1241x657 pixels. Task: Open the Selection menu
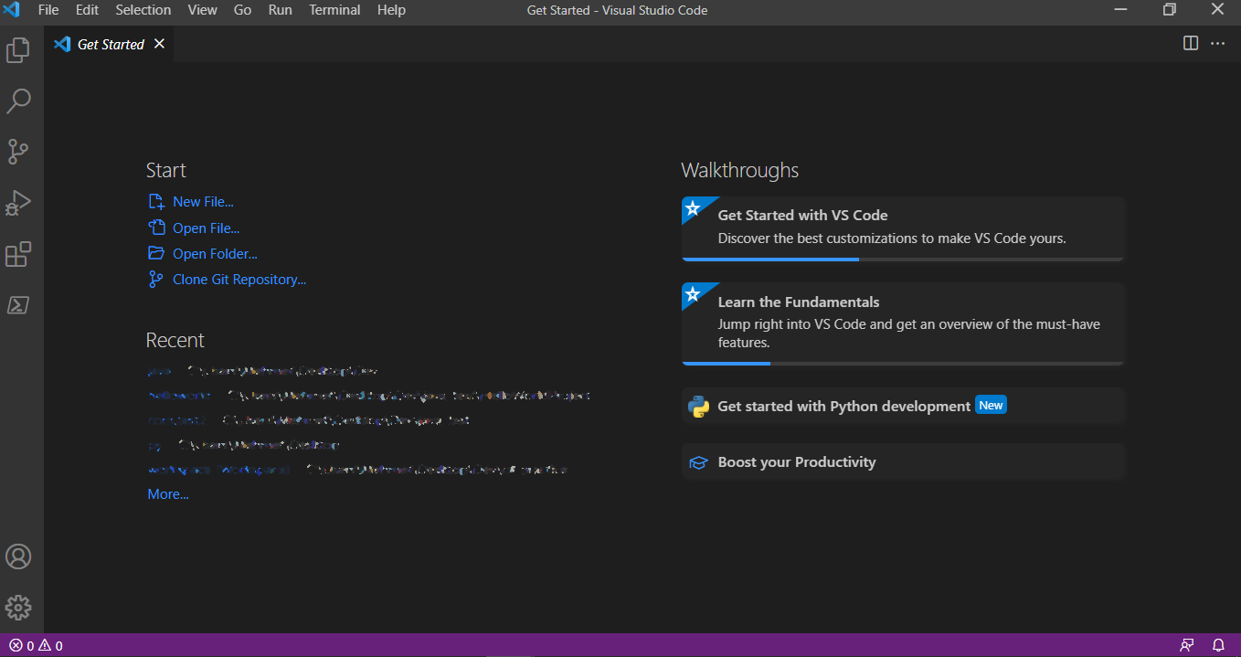coord(143,10)
